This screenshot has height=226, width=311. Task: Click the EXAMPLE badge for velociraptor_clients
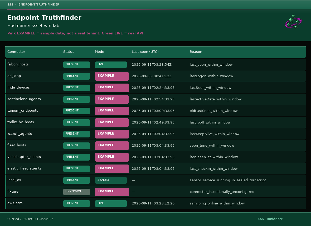click(x=112, y=157)
